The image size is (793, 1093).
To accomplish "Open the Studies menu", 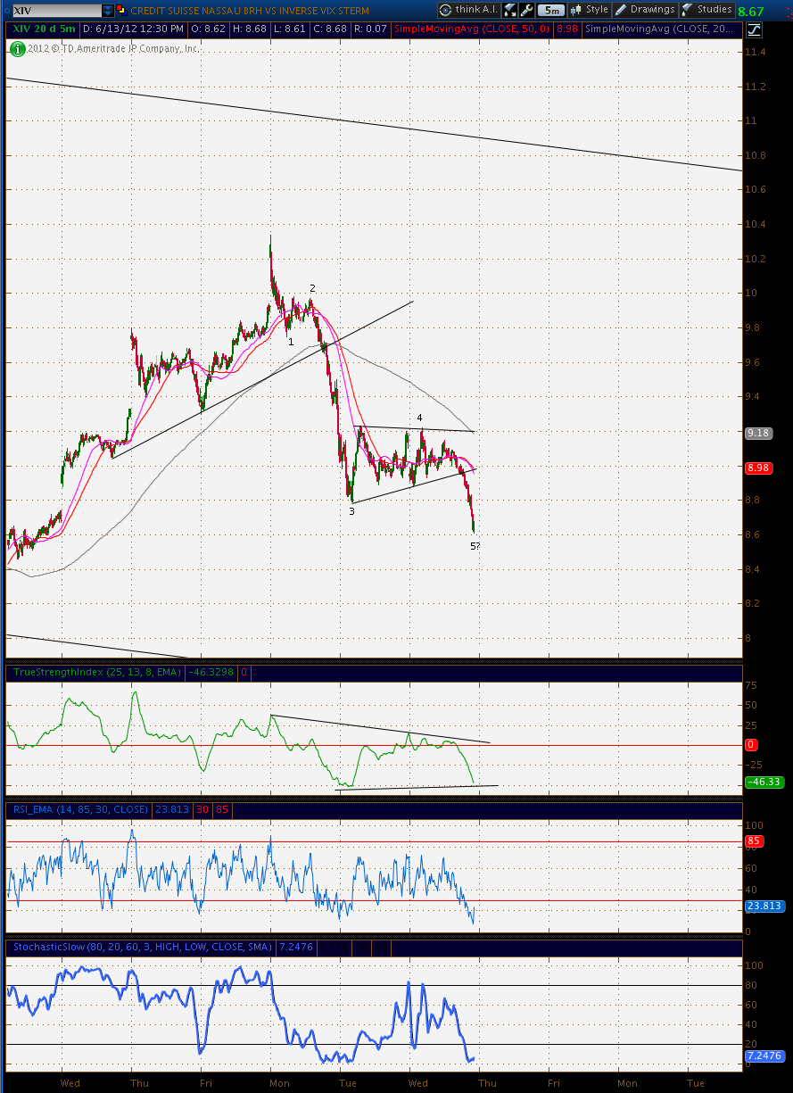I will click(x=707, y=10).
